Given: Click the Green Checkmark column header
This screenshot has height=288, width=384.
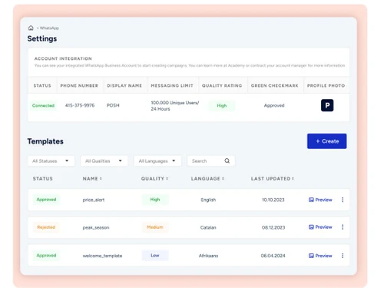Looking at the screenshot, I should (274, 85).
